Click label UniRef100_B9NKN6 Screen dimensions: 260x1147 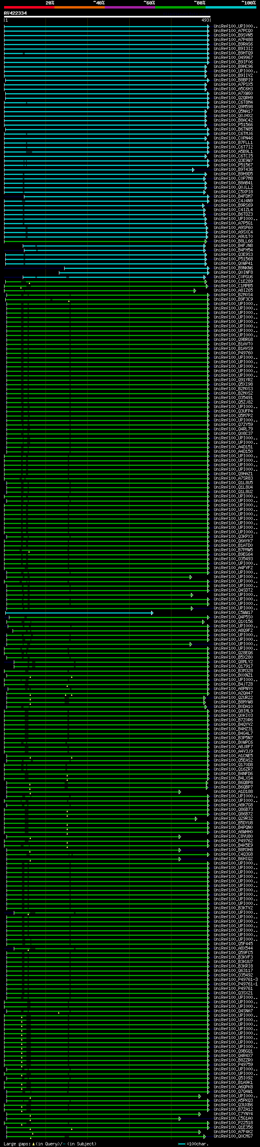pos(233,268)
